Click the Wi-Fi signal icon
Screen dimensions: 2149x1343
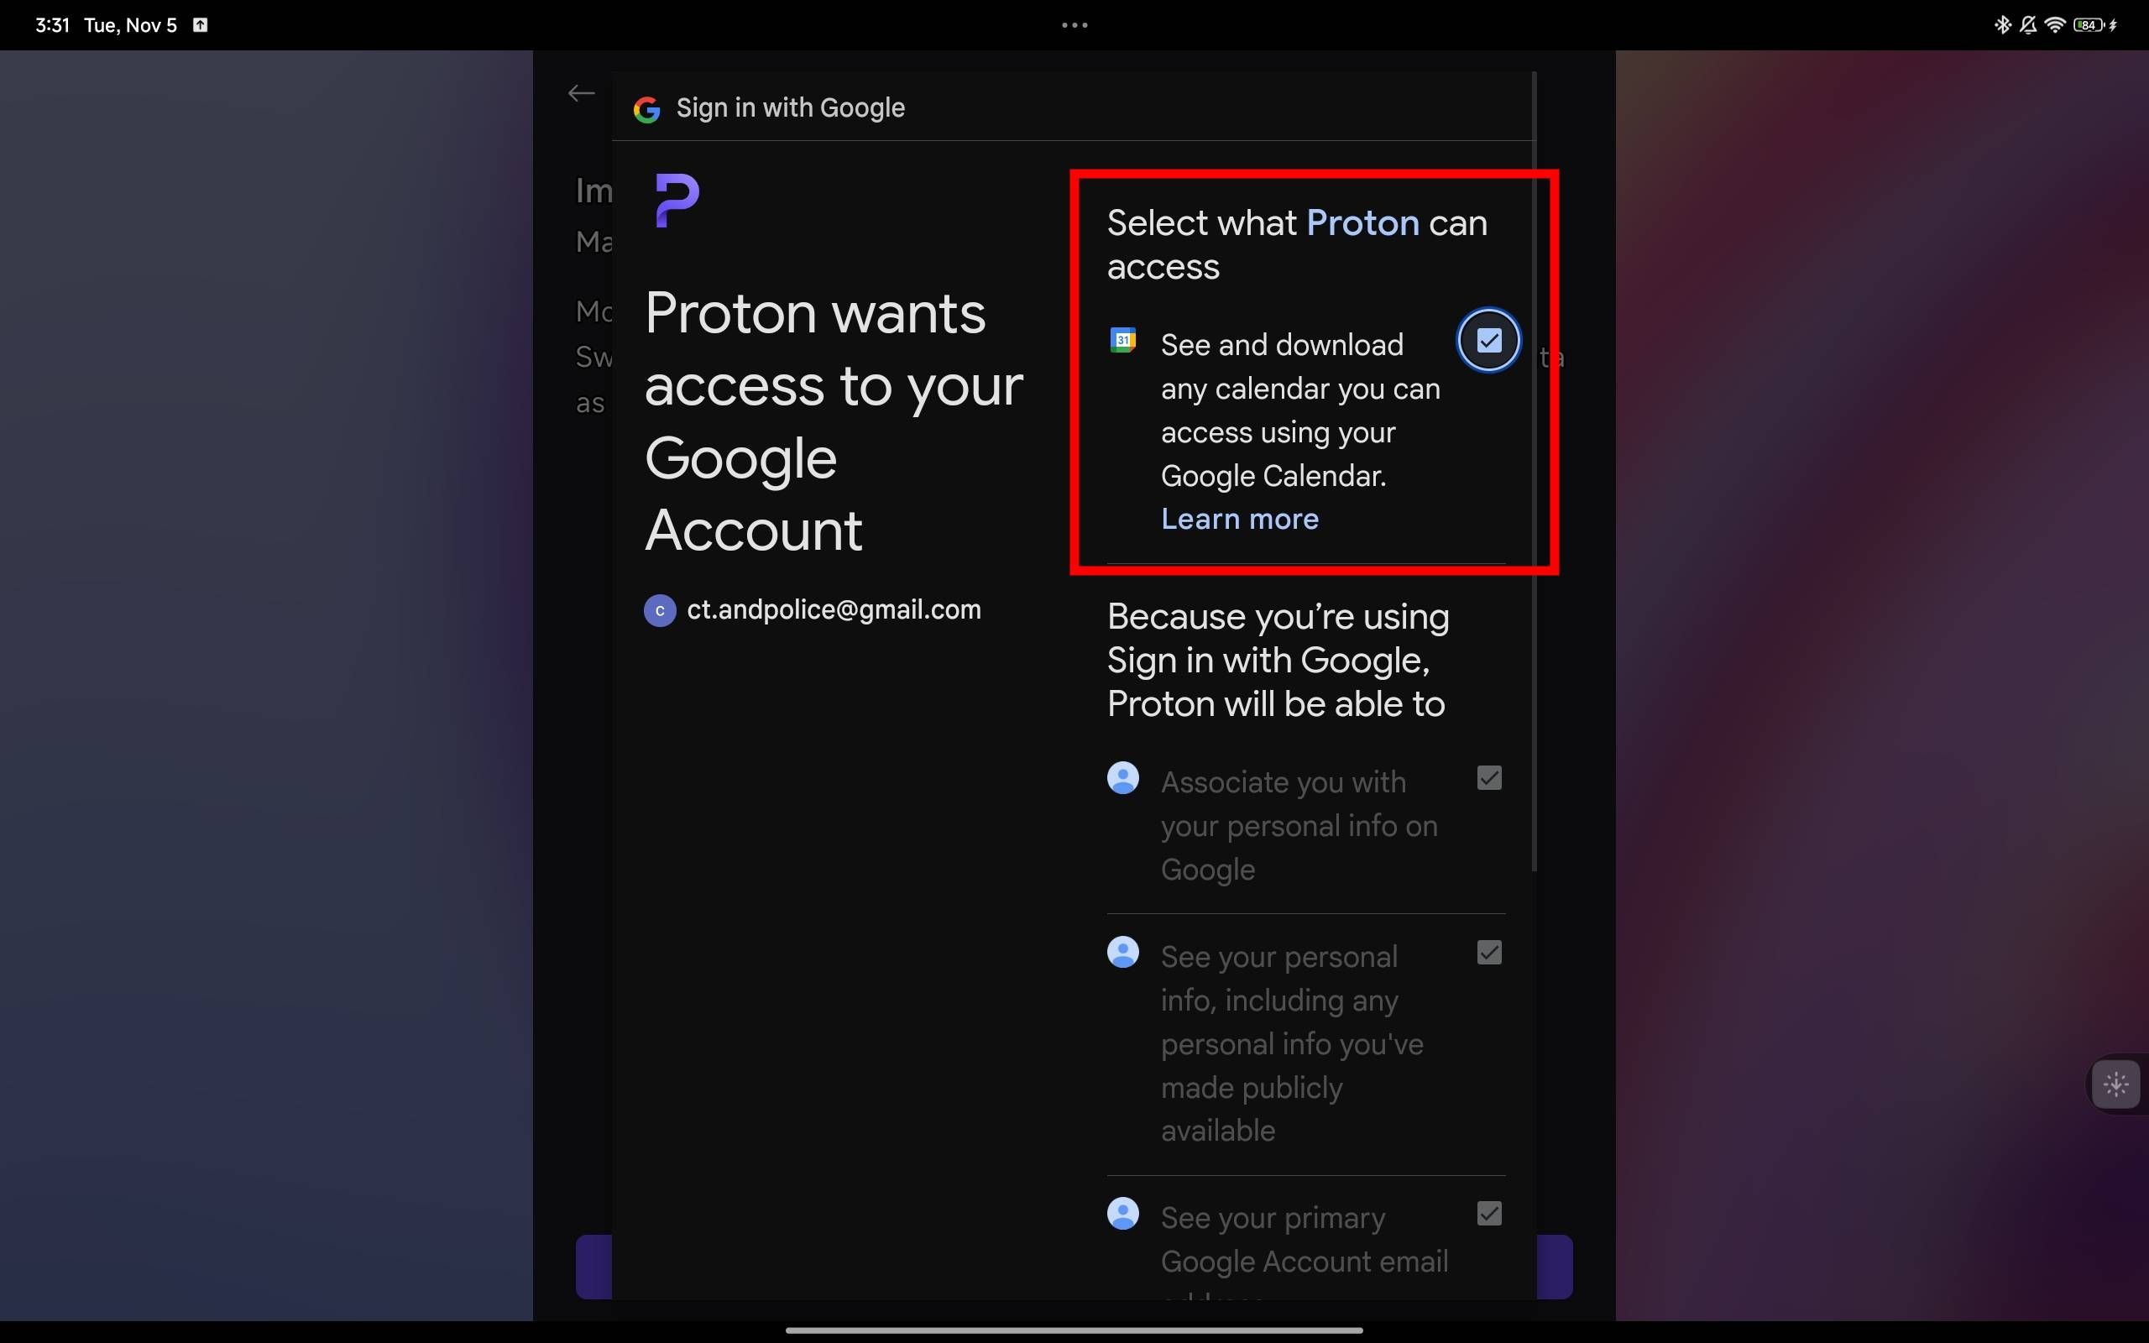click(2056, 24)
